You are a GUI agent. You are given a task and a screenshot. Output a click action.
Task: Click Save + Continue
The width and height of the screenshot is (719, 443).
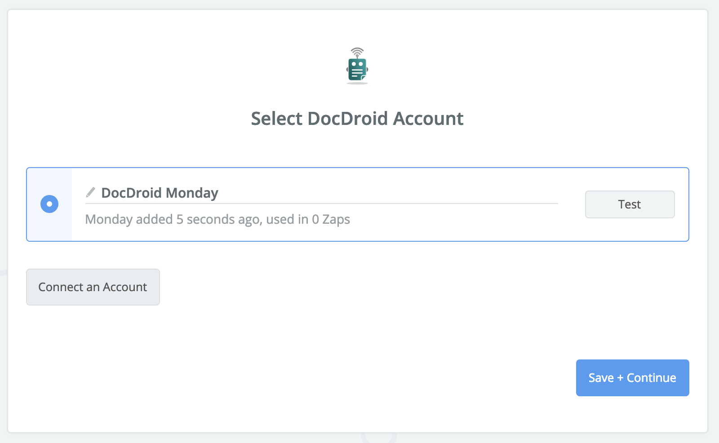pos(632,378)
